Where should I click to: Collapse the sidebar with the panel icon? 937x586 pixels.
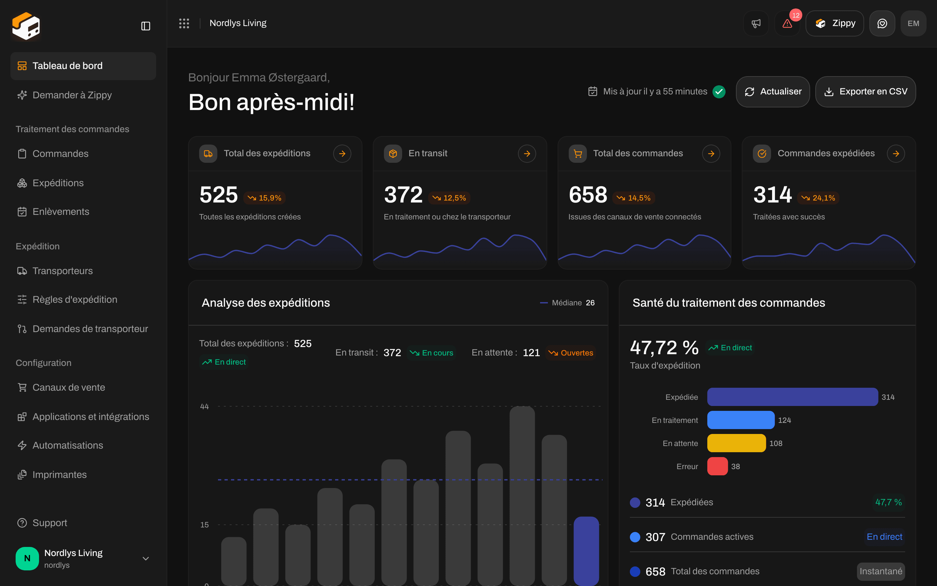click(145, 26)
